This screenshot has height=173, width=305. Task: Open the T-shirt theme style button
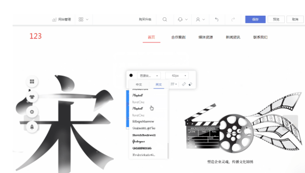32,97
